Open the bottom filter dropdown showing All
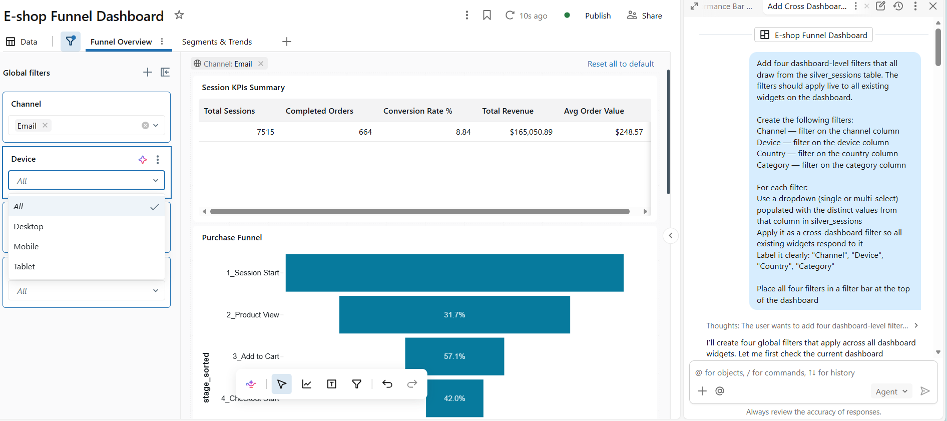The height and width of the screenshot is (421, 947). 87,291
